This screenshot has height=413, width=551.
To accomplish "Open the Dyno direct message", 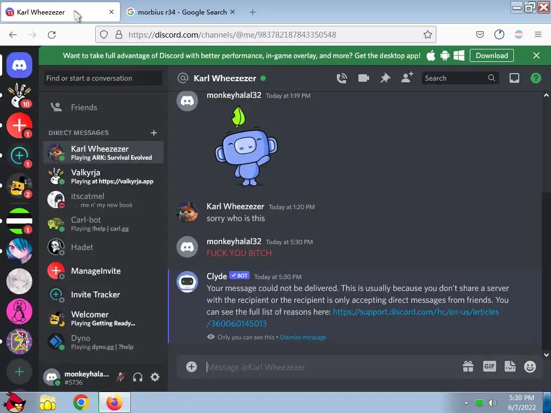I will point(103,341).
